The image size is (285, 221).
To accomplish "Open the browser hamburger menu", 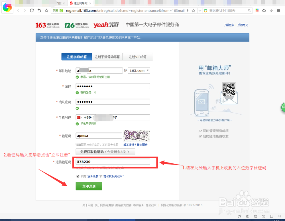I will (x=278, y=10).
